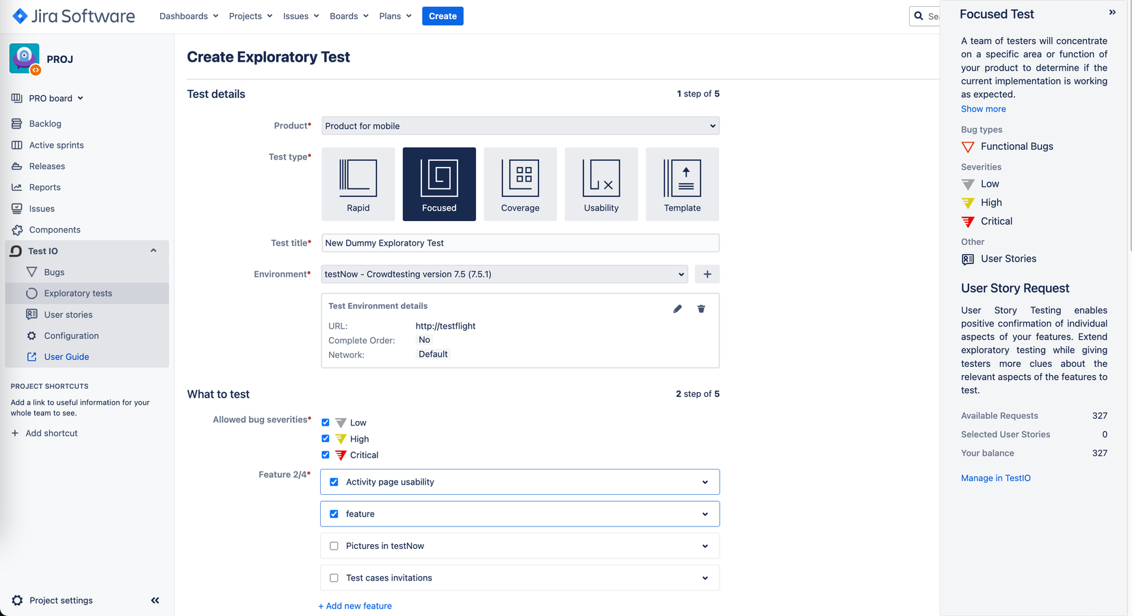Click the High severity yellow triangle in panel
The height and width of the screenshot is (616, 1132).
point(968,203)
